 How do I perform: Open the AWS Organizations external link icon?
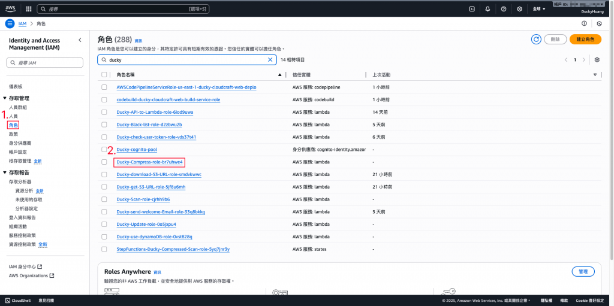[x=52, y=275]
